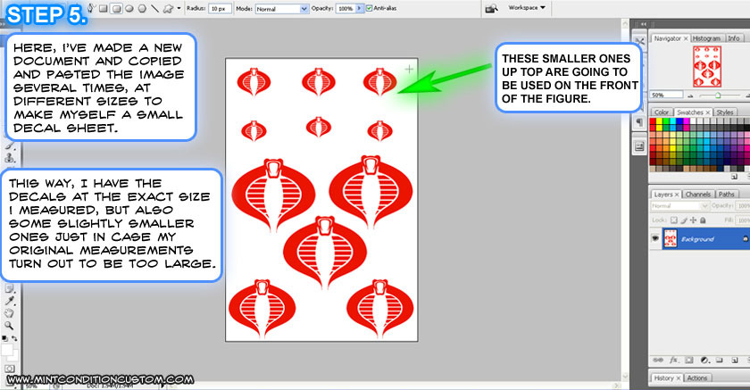750x390 pixels.
Task: Click the foreground color swatch
Action: [7, 350]
